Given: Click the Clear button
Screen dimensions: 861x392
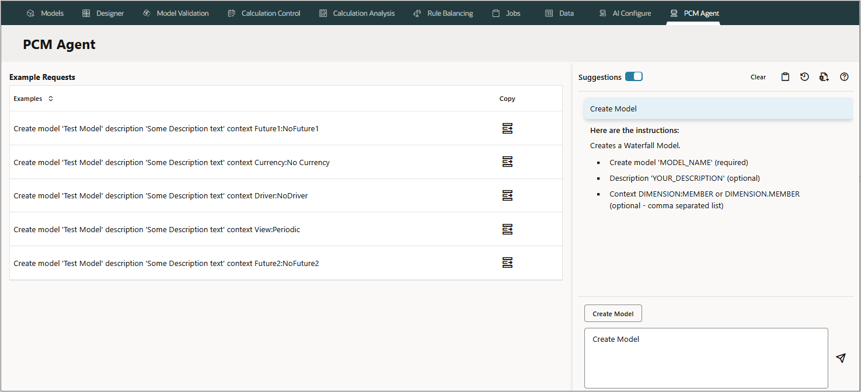Looking at the screenshot, I should click(x=758, y=77).
